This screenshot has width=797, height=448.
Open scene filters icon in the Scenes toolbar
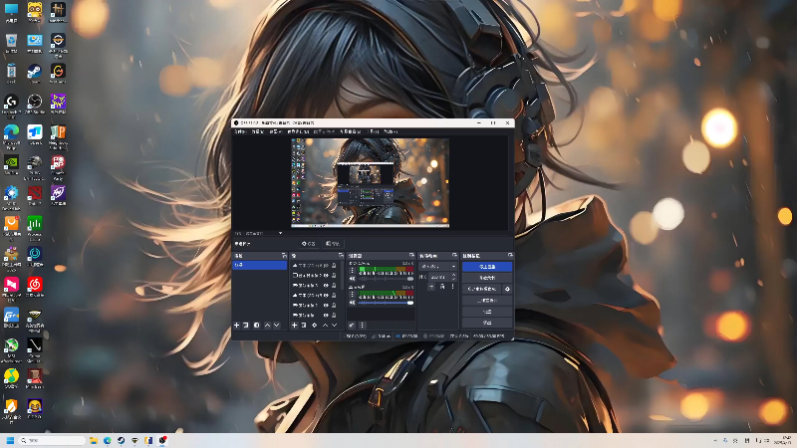pos(257,326)
